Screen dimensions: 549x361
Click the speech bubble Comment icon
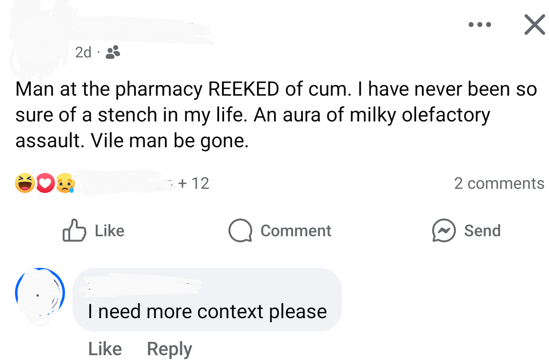[x=240, y=230]
